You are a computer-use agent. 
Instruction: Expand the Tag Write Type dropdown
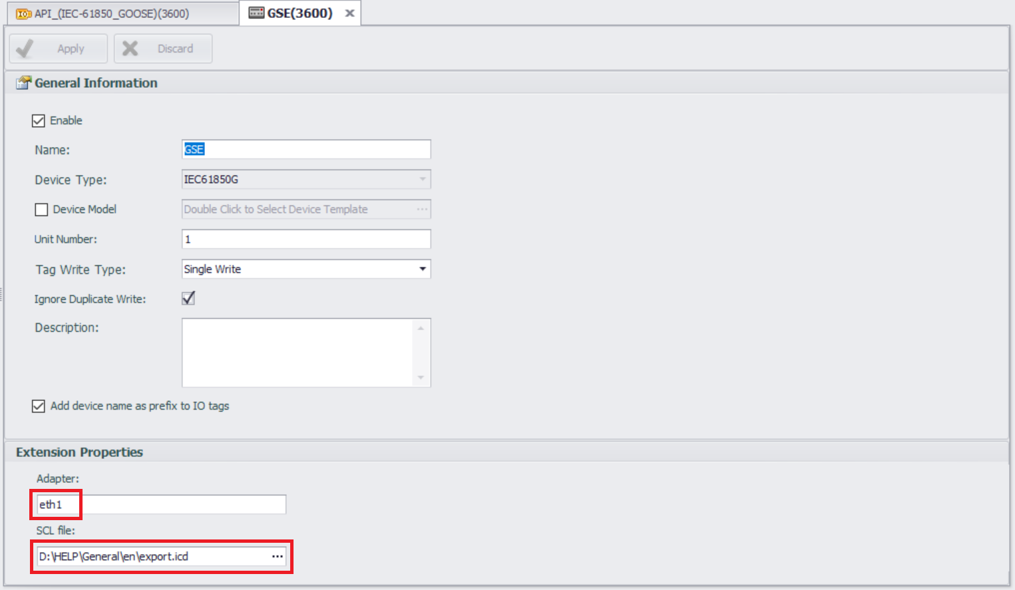(422, 269)
